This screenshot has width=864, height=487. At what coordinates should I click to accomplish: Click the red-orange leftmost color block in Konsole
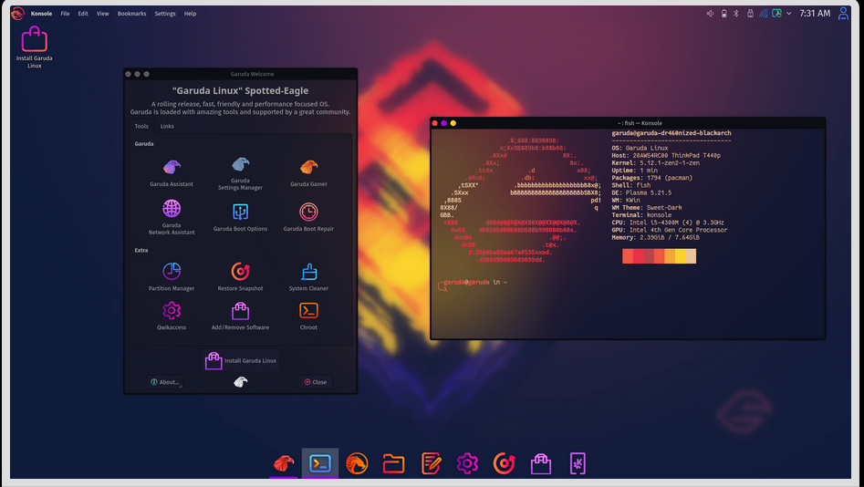628,256
